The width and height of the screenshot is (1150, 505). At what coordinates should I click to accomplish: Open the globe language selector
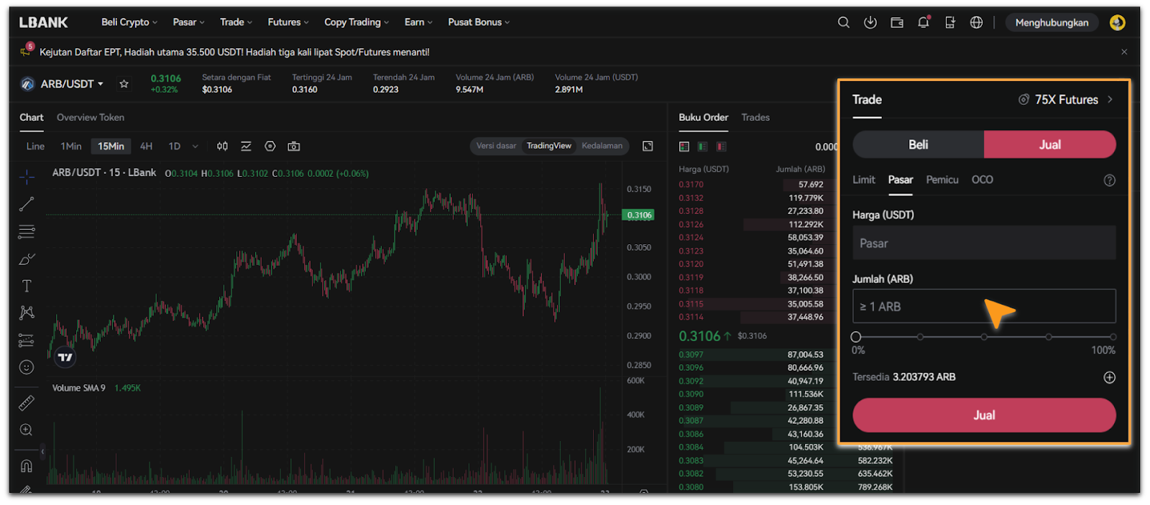coord(976,22)
